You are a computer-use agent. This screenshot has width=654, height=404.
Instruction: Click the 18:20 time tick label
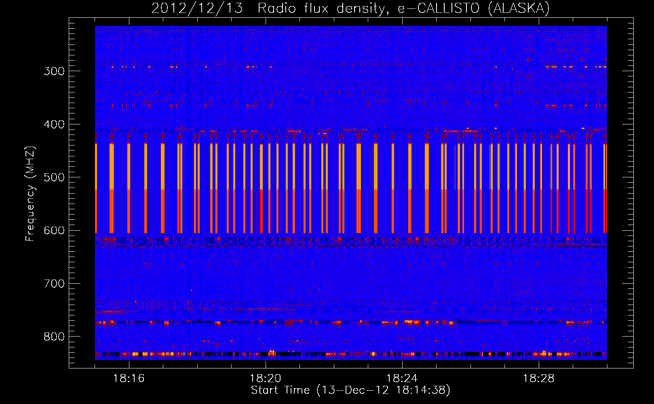266,379
